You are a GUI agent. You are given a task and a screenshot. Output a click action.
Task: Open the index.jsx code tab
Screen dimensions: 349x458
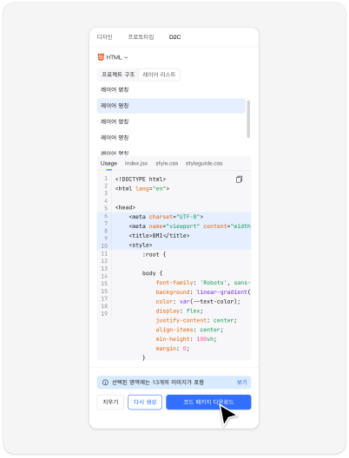(x=136, y=163)
